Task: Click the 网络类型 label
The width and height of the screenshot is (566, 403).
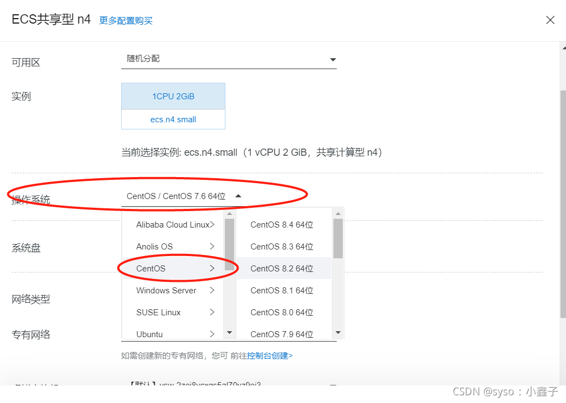Action: pos(31,299)
